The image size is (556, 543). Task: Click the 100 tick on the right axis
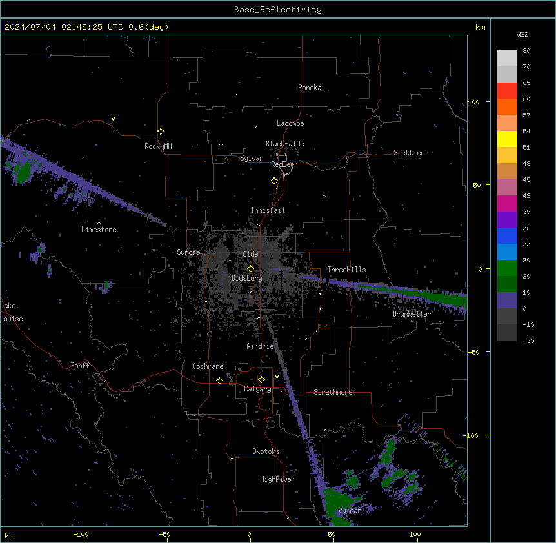(473, 102)
